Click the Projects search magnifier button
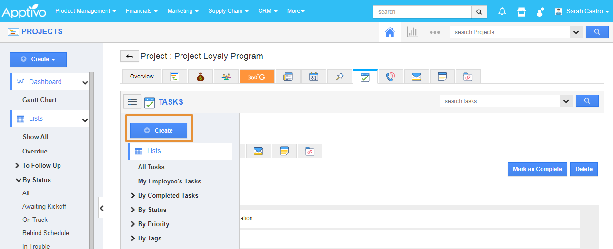The image size is (613, 249). coord(597,32)
